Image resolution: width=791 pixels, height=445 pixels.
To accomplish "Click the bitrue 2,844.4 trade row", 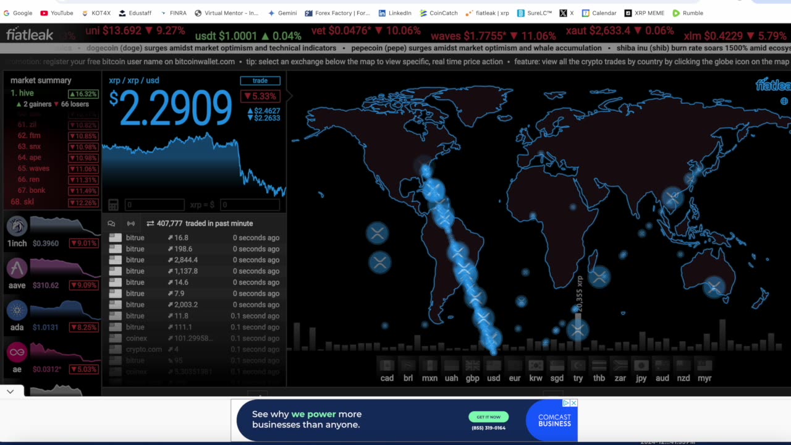I will click(194, 260).
